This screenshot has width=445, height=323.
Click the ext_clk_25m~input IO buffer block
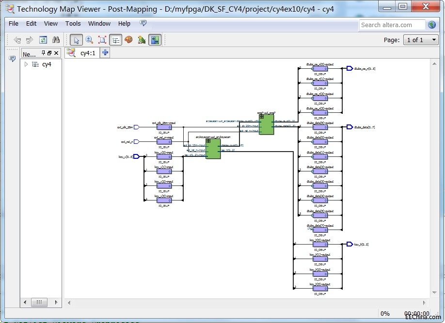(164, 127)
